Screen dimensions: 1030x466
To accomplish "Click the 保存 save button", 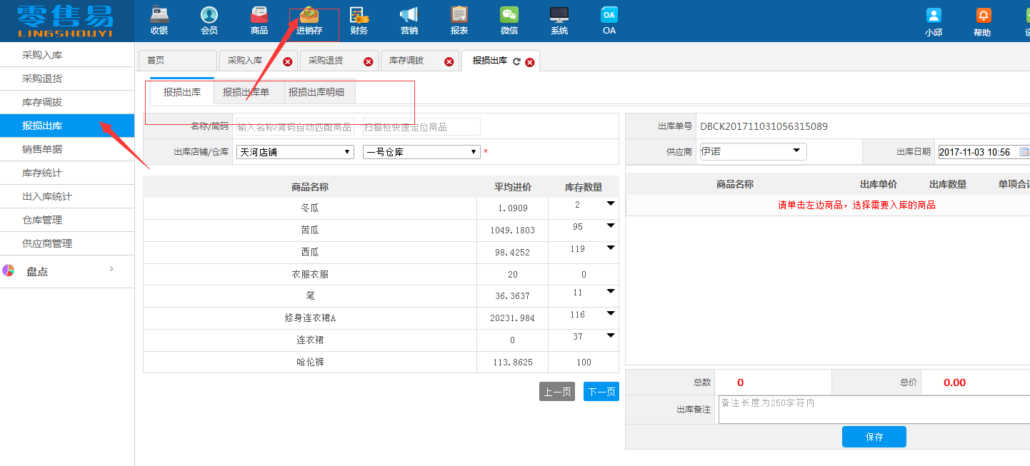I will [x=874, y=436].
